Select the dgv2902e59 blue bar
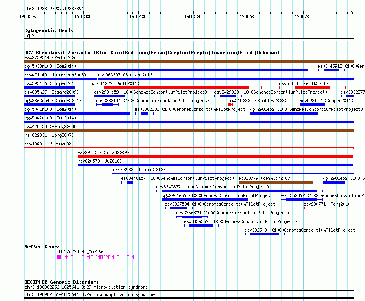The width and height of the screenshot is (365, 301). click(284, 113)
